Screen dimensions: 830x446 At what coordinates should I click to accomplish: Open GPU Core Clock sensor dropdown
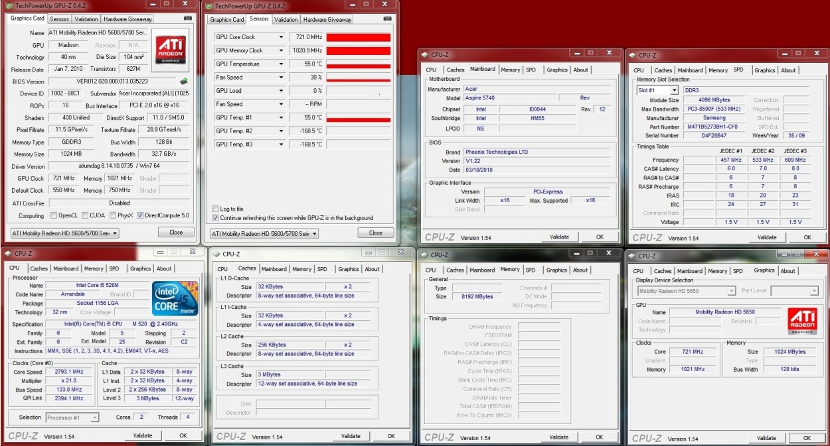(x=281, y=37)
